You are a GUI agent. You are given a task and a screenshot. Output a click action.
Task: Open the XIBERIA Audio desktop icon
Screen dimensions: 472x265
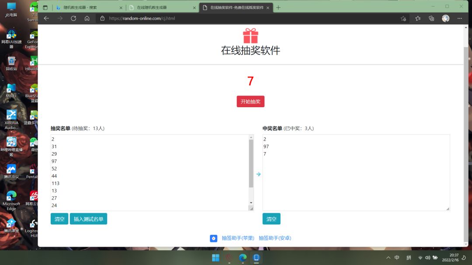click(11, 119)
